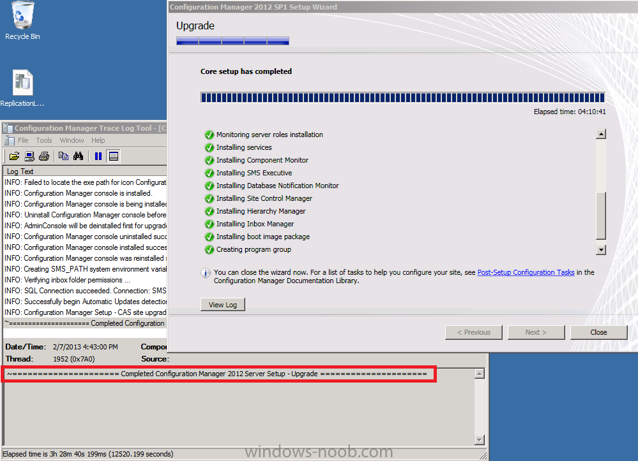Select log row 'Failed to locate the exe path'

[x=85, y=182]
